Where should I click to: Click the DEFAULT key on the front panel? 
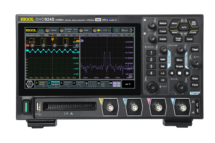point(175,32)
